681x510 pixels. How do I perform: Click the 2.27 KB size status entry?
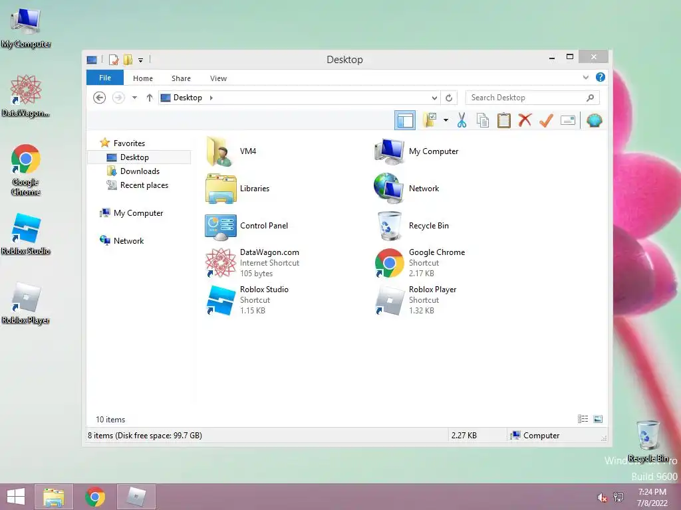[x=464, y=435]
